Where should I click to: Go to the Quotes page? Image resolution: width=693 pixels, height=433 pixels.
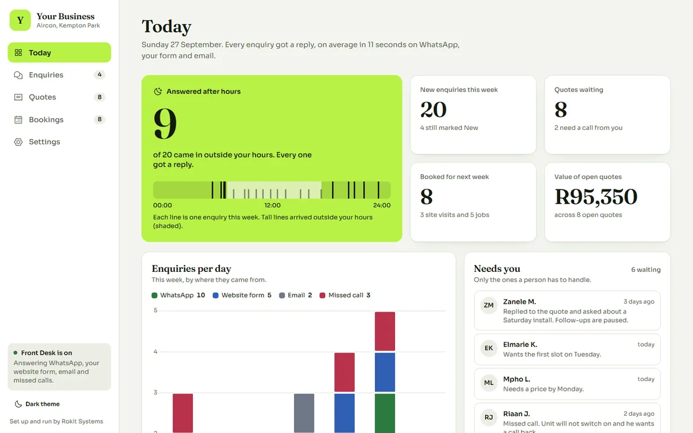59,98
